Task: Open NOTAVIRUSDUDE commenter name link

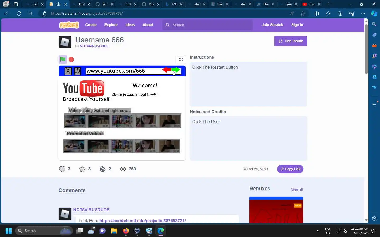Action: point(91,210)
